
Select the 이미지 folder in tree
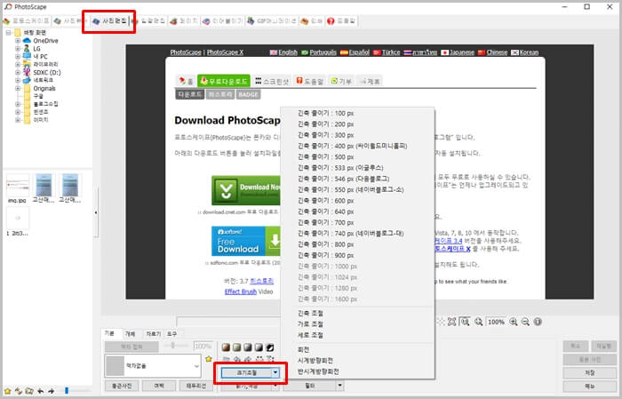click(x=41, y=120)
